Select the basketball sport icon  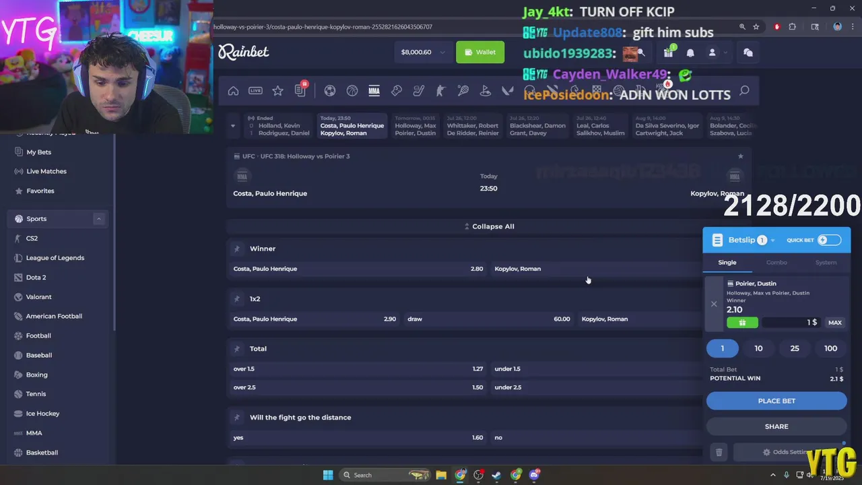[x=352, y=91]
